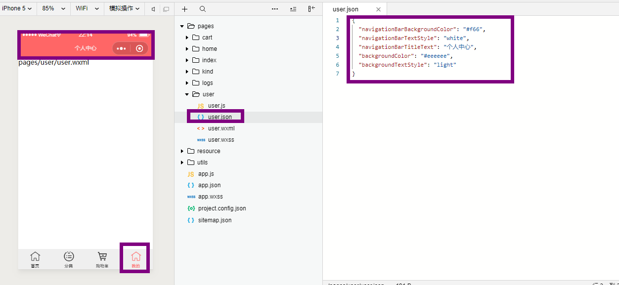Open the 85% zoom dropdown
The height and width of the screenshot is (285, 619).
(53, 8)
